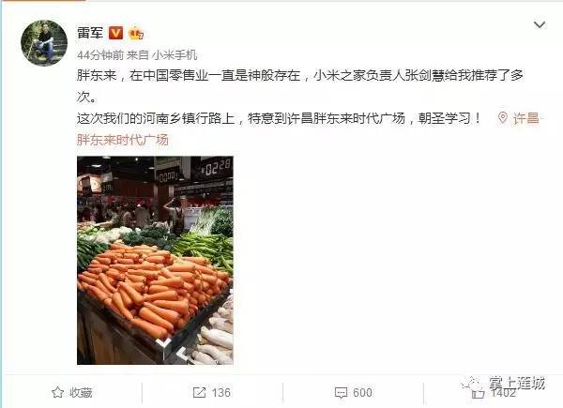The height and width of the screenshot is (408, 563).
Task: Click the username 雷军
Action: tap(90, 33)
